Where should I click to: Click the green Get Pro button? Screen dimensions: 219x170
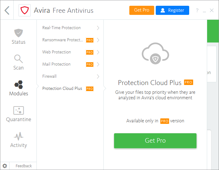(155, 141)
